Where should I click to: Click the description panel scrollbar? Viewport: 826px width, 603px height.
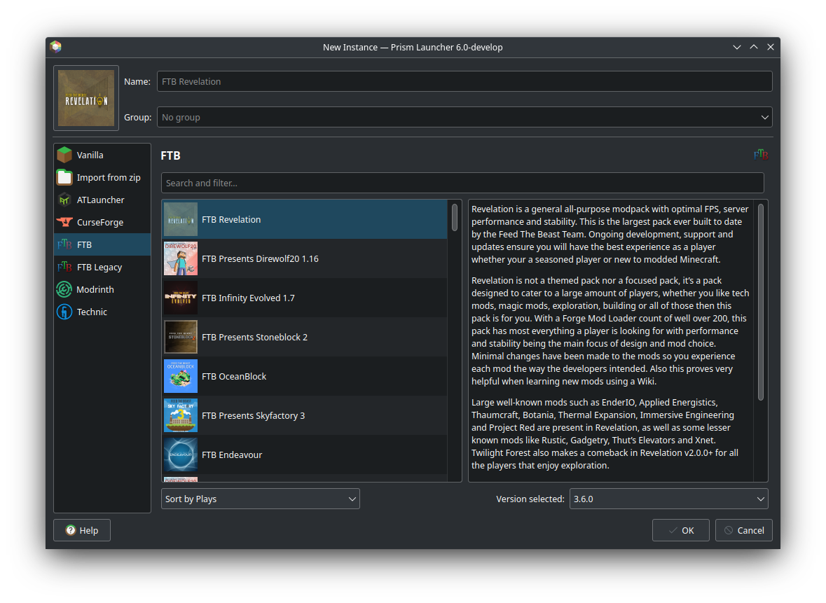pyautogui.click(x=761, y=303)
